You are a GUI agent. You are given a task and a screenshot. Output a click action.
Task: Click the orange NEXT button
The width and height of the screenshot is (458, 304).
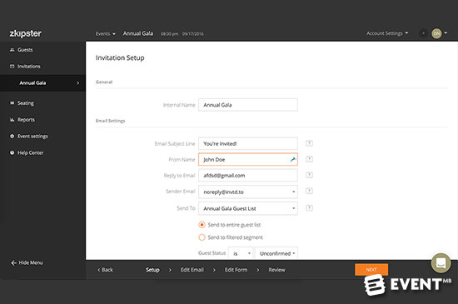[371, 270]
